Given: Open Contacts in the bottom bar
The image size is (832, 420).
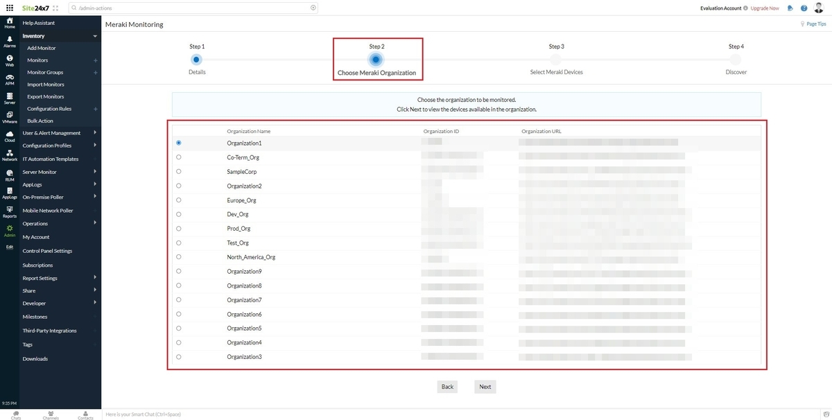Looking at the screenshot, I should tap(85, 414).
